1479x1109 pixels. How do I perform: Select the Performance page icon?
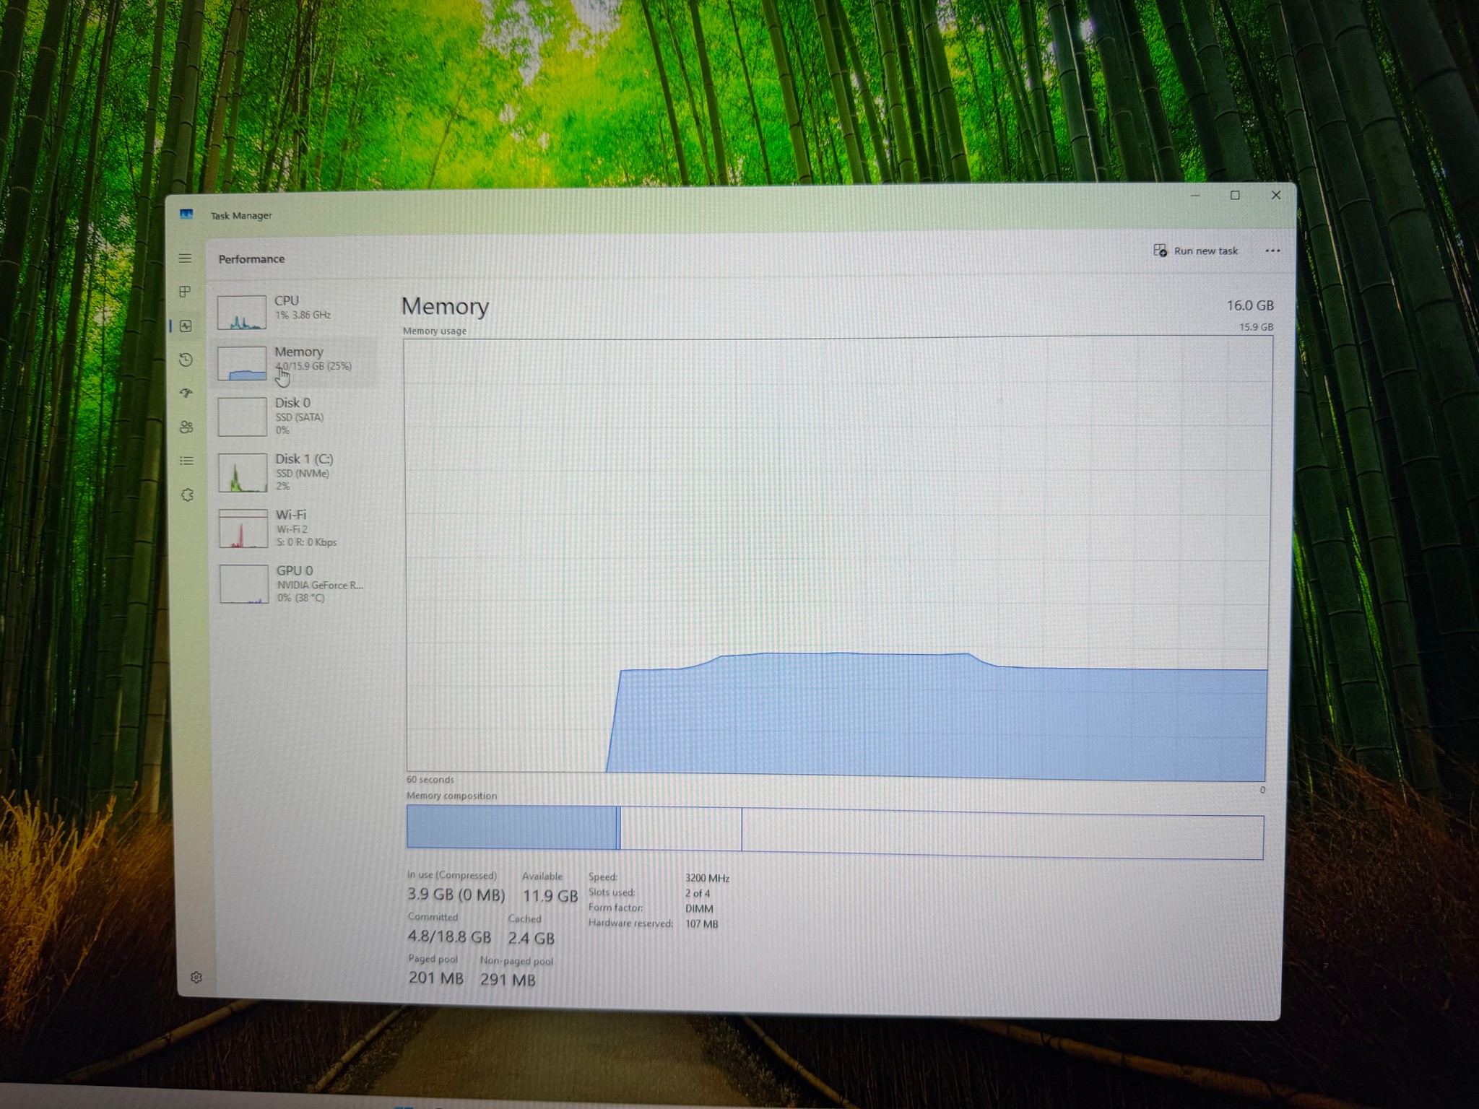pos(186,326)
